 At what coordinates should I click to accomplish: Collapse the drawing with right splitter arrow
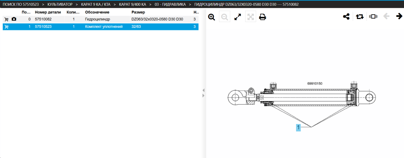coord(203,95)
